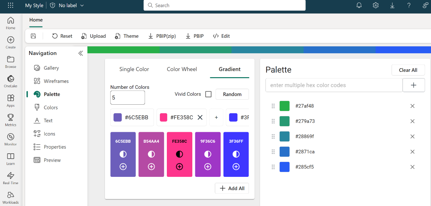
Task: Switch to Color Wheel tab
Action: (182, 69)
